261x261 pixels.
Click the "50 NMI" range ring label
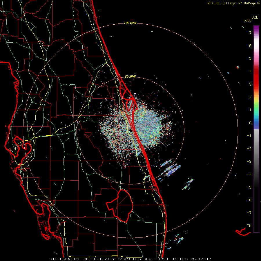(x=130, y=77)
